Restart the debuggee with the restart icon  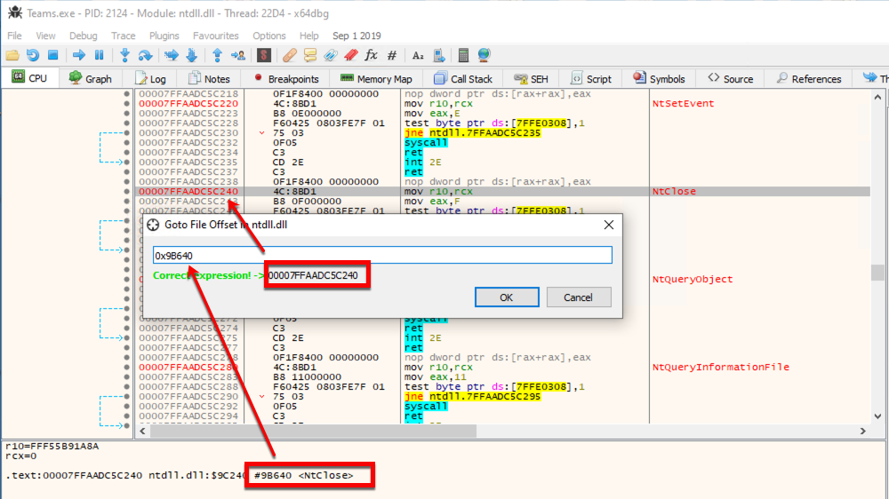32,55
